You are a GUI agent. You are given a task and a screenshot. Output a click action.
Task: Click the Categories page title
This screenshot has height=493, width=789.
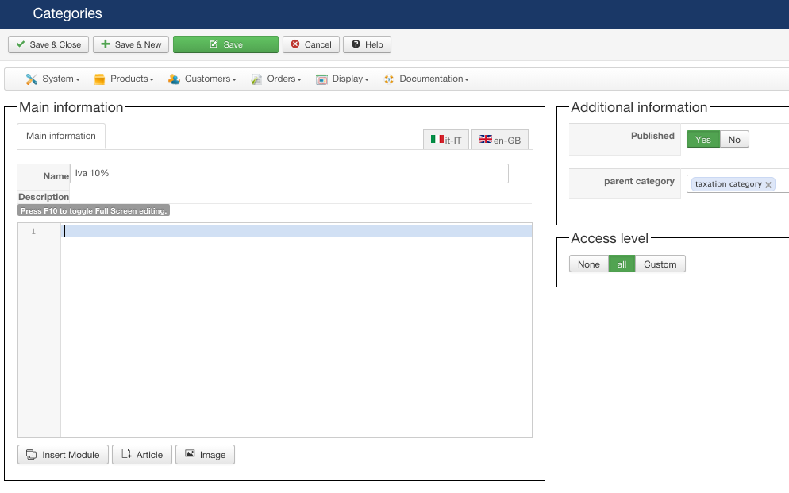click(67, 13)
